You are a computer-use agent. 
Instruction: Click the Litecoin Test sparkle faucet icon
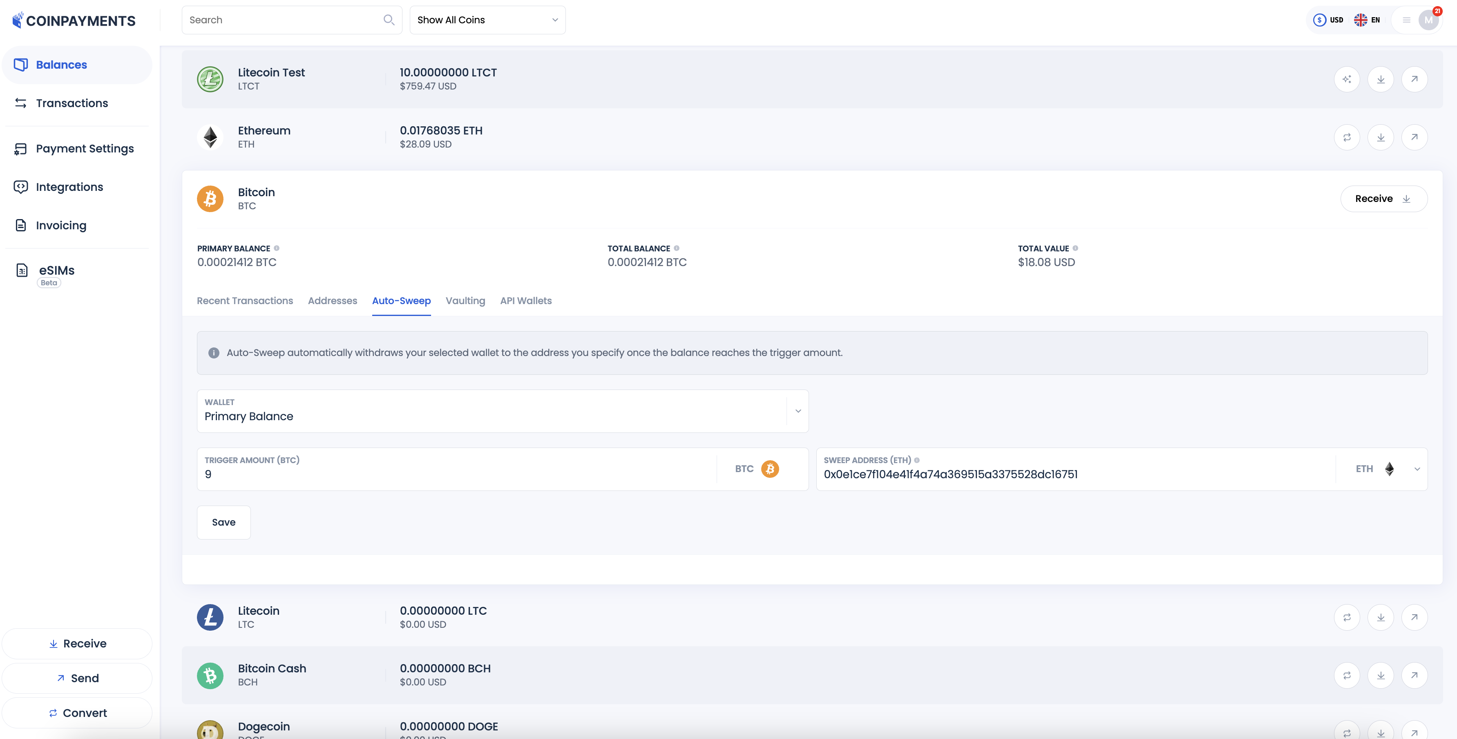[x=1347, y=79]
